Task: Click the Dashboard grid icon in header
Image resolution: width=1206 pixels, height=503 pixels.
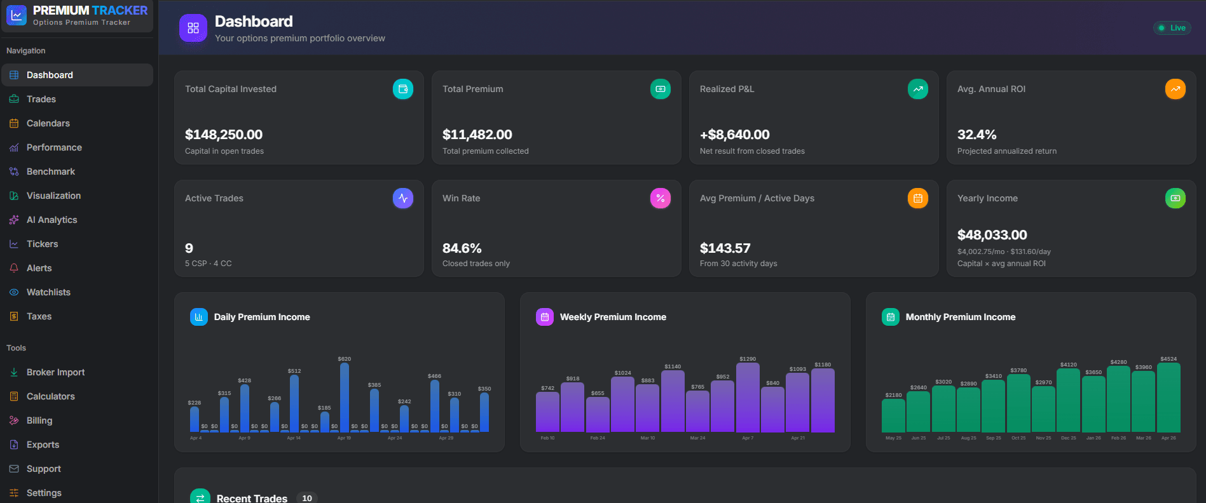Action: (193, 28)
